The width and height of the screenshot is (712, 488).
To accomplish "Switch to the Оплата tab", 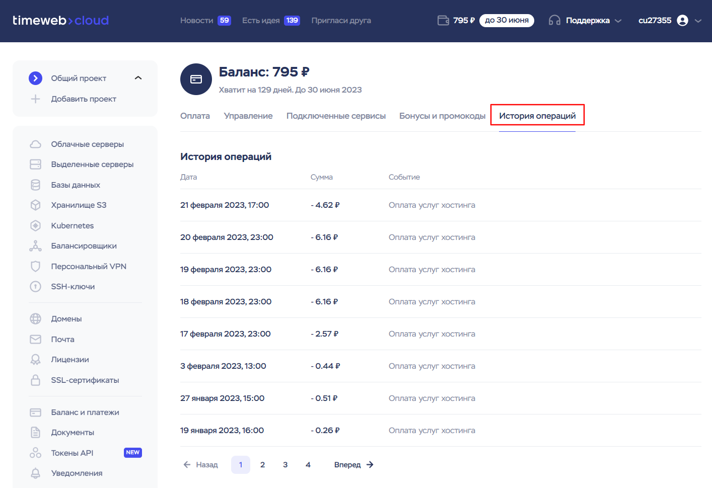I will pyautogui.click(x=195, y=116).
